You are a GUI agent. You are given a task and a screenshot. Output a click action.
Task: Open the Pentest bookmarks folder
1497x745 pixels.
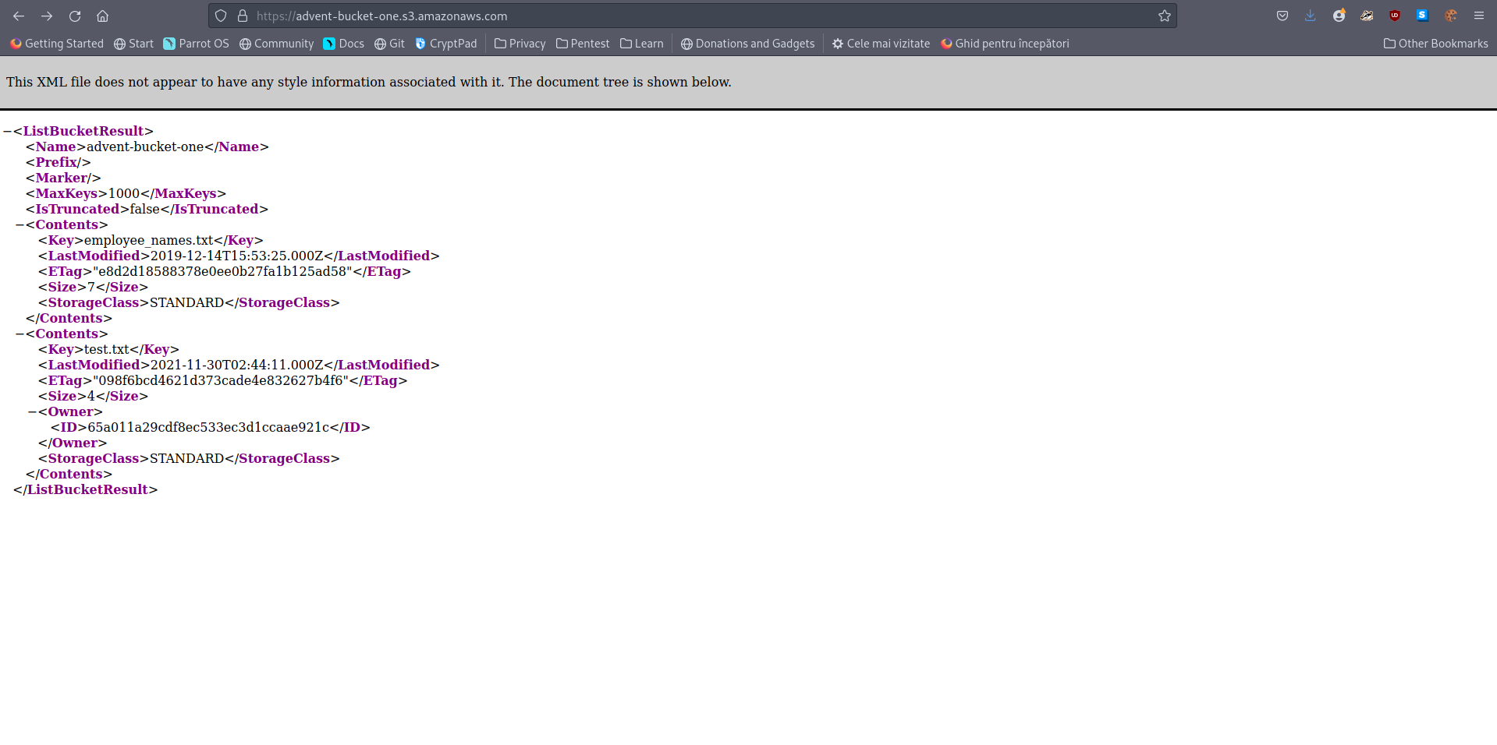point(582,44)
